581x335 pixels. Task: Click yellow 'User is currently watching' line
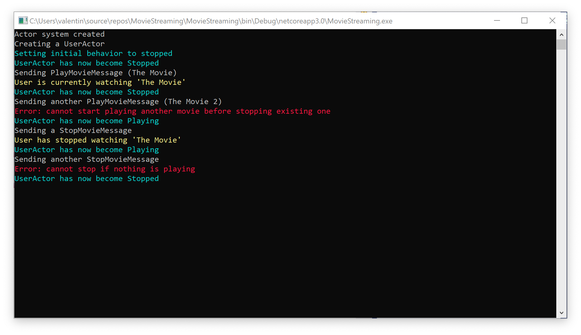(x=100, y=82)
